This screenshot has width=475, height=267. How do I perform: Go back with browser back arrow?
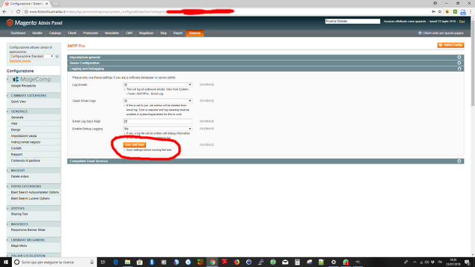4,11
